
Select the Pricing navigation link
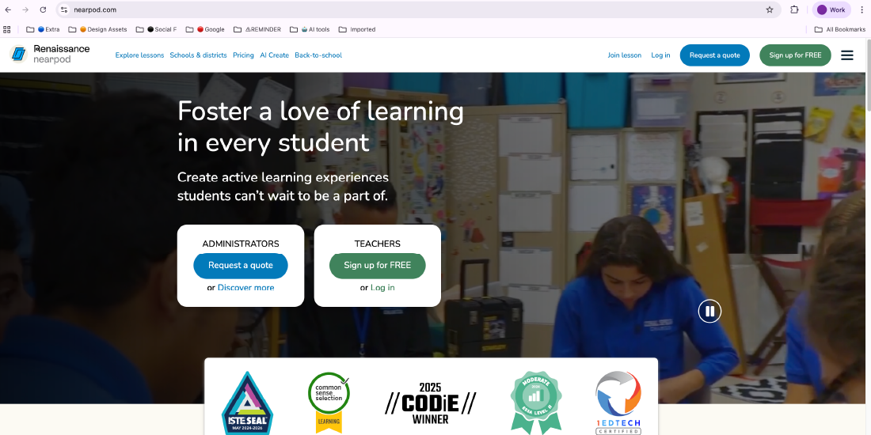pos(243,55)
